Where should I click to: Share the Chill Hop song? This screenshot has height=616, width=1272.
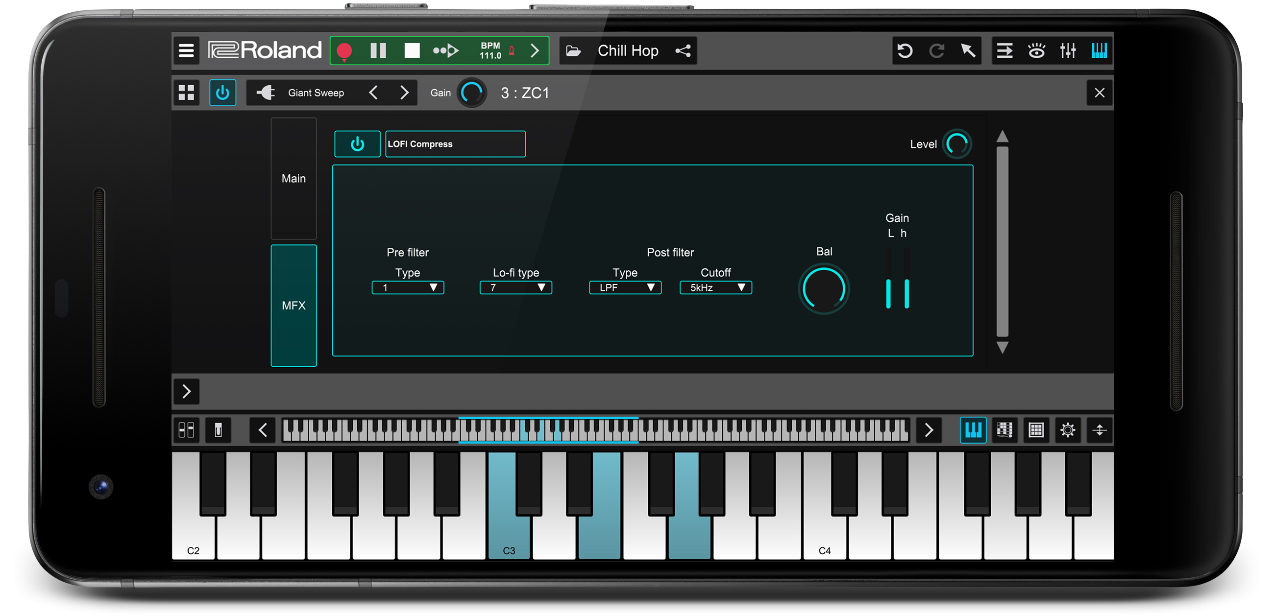tap(683, 50)
